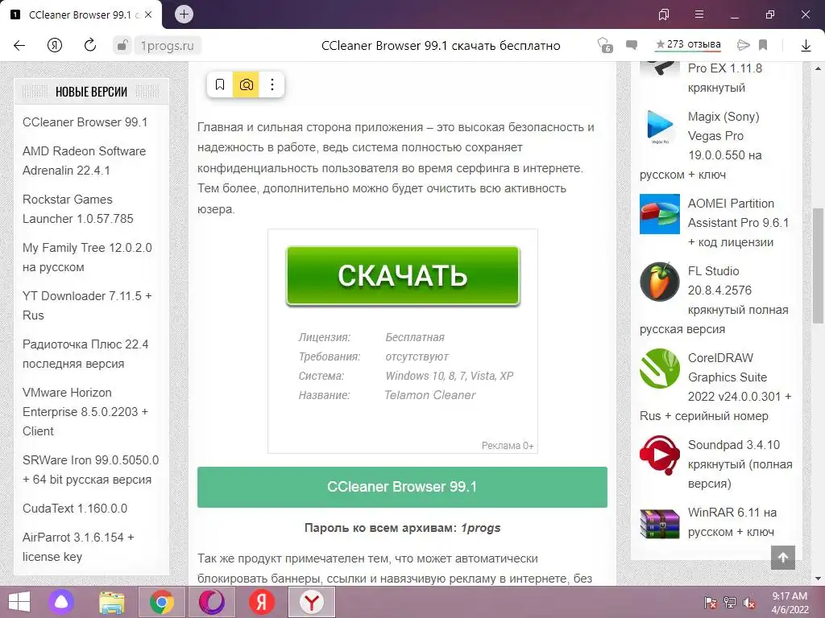Reload the page

[90, 45]
